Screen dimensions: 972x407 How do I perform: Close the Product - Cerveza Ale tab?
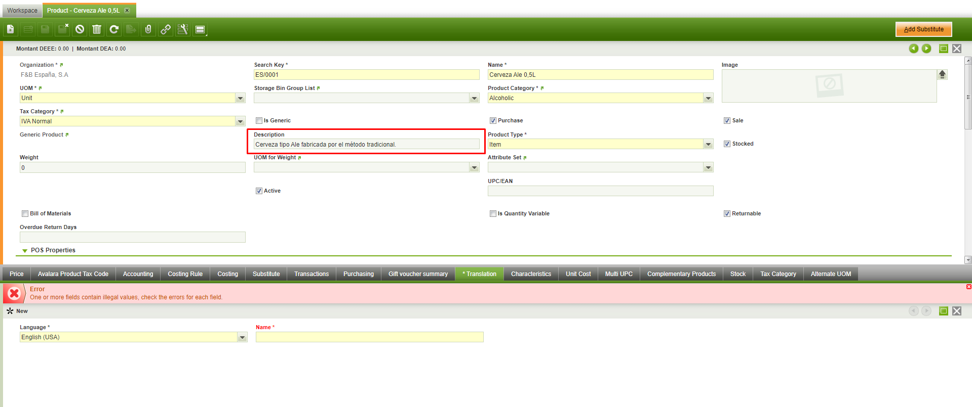pos(127,10)
